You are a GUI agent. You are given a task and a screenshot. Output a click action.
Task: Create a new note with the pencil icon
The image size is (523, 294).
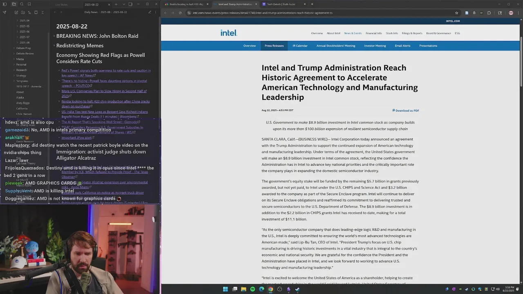(x=16, y=12)
